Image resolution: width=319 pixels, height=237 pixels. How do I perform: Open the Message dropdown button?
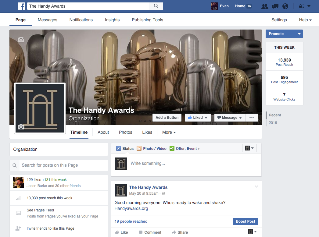point(230,118)
